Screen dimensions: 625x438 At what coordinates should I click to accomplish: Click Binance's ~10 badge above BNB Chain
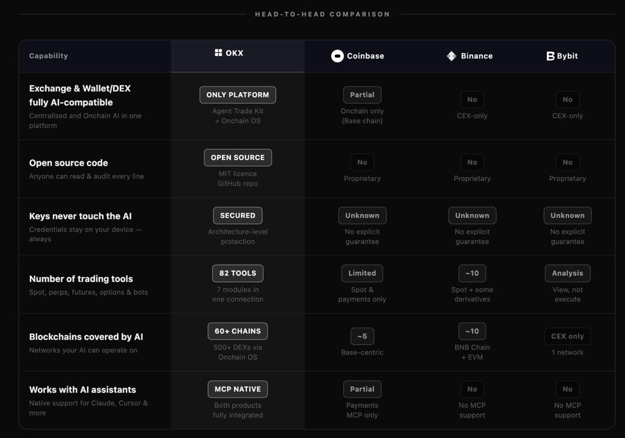coord(472,331)
